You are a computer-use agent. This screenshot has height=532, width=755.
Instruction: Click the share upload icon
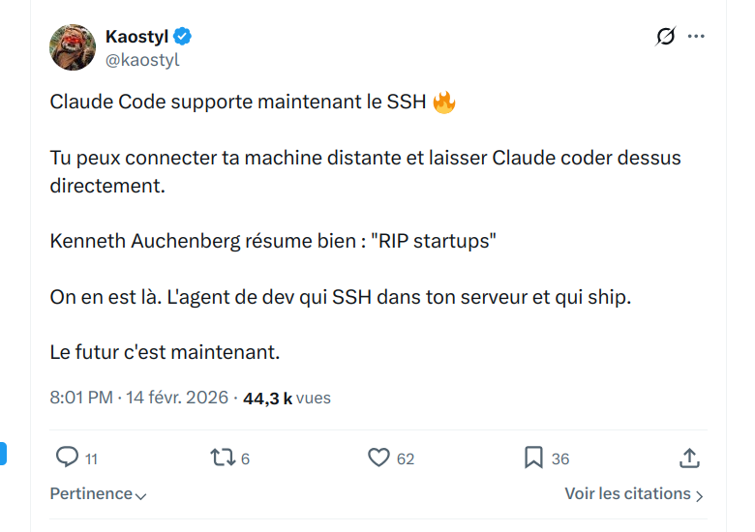click(689, 458)
